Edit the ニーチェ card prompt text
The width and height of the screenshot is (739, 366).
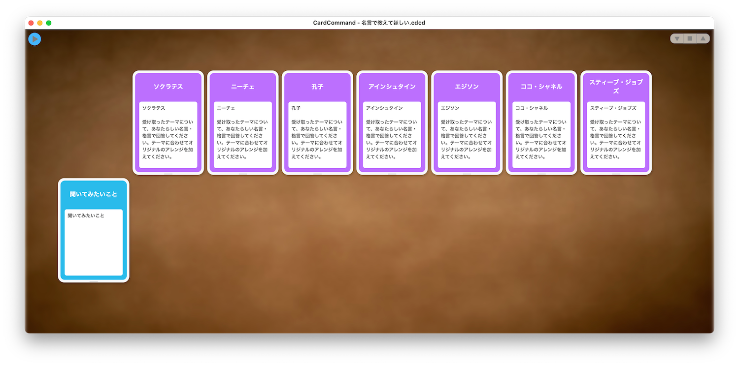243,135
